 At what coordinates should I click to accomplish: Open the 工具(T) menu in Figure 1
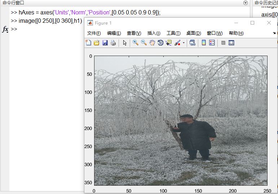[x=173, y=33]
